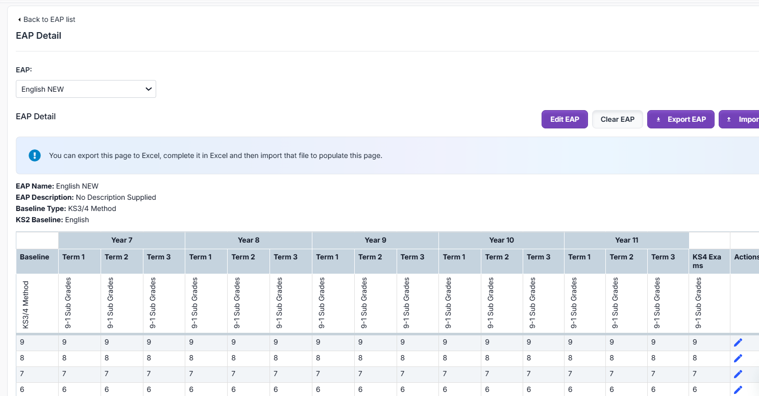Click the pencil edit icon for row 8

click(738, 358)
